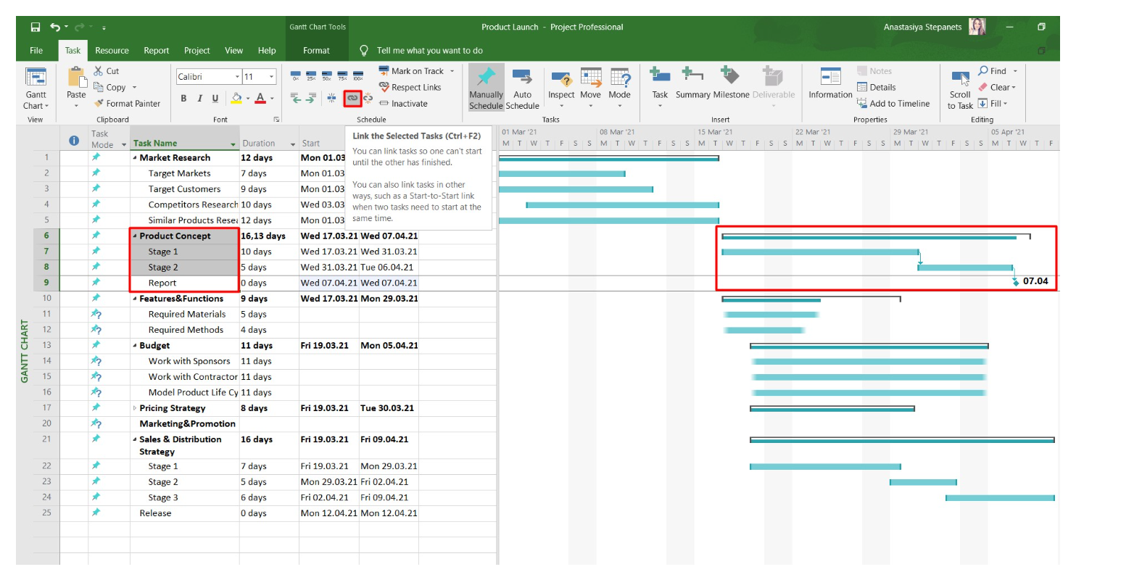Click the Auto Schedule button
The image size is (1142, 580).
(522, 86)
